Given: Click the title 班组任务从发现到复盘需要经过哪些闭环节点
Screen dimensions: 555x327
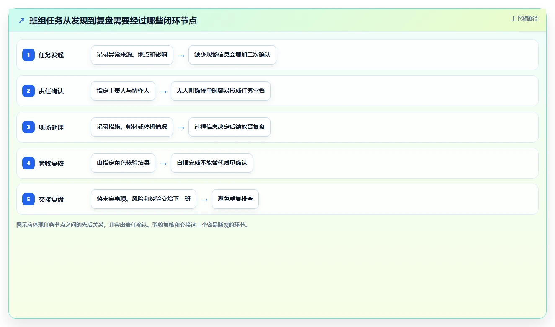Looking at the screenshot, I should click(113, 21).
